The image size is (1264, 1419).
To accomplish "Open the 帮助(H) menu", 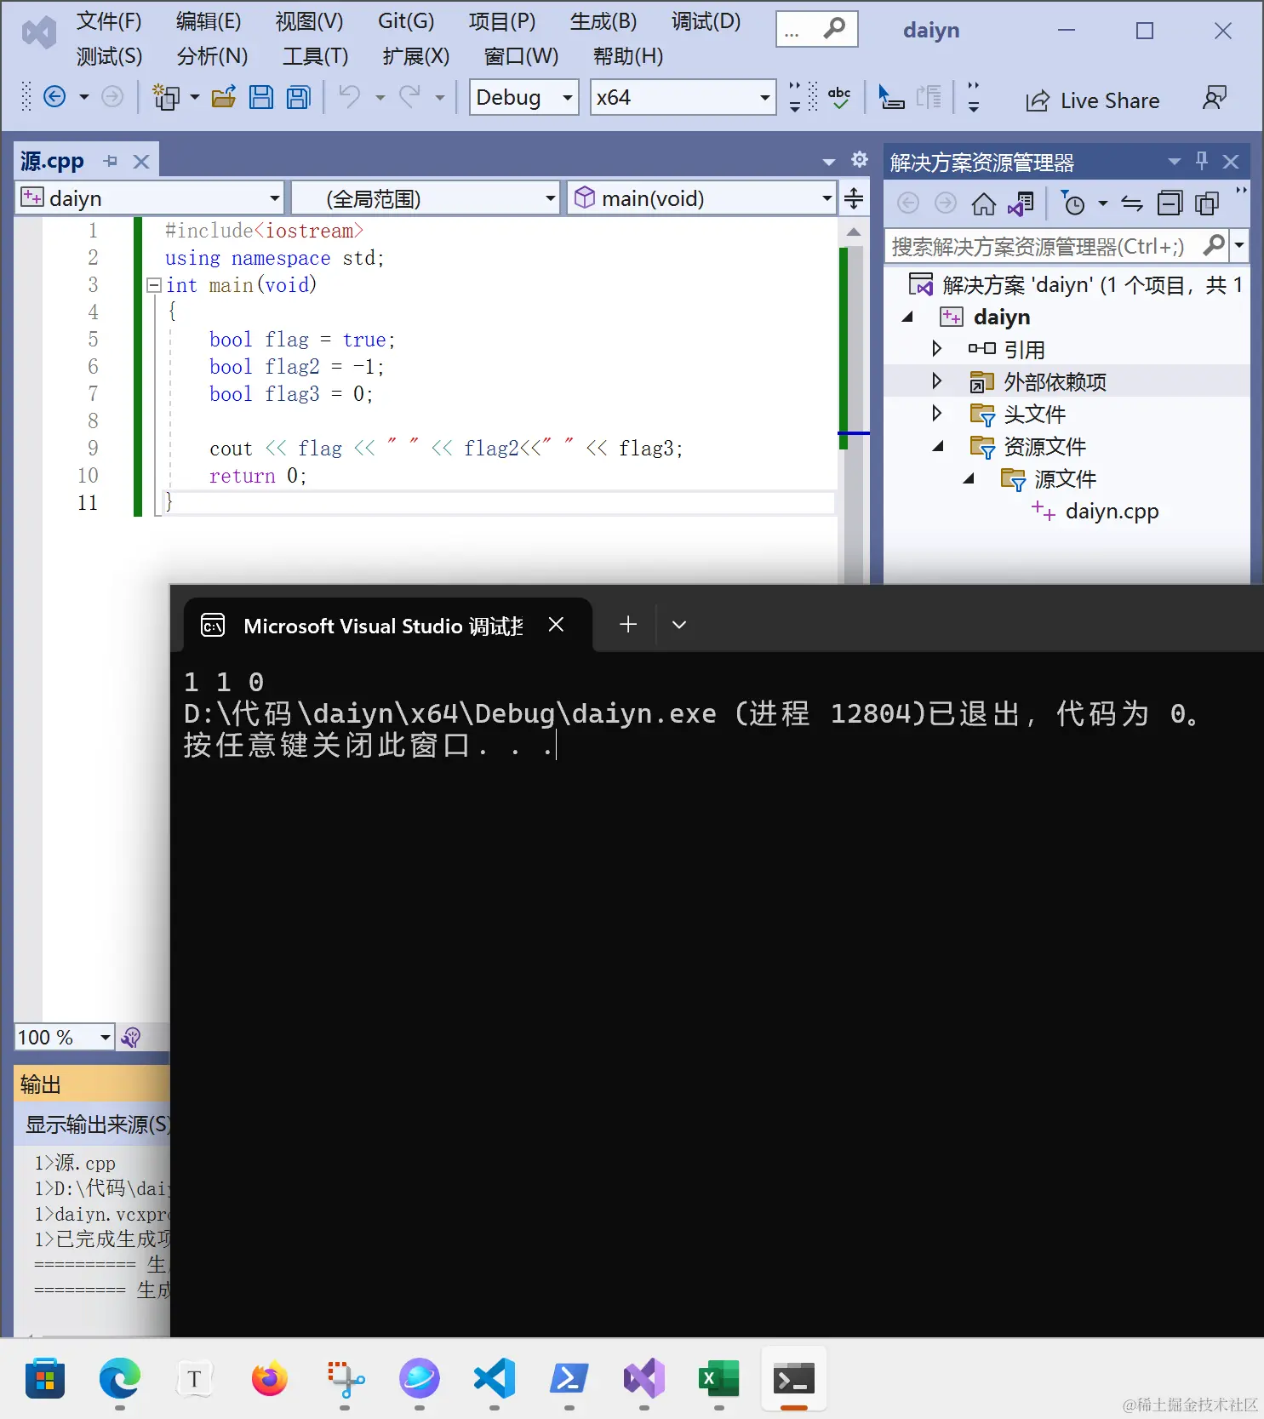I will [628, 56].
